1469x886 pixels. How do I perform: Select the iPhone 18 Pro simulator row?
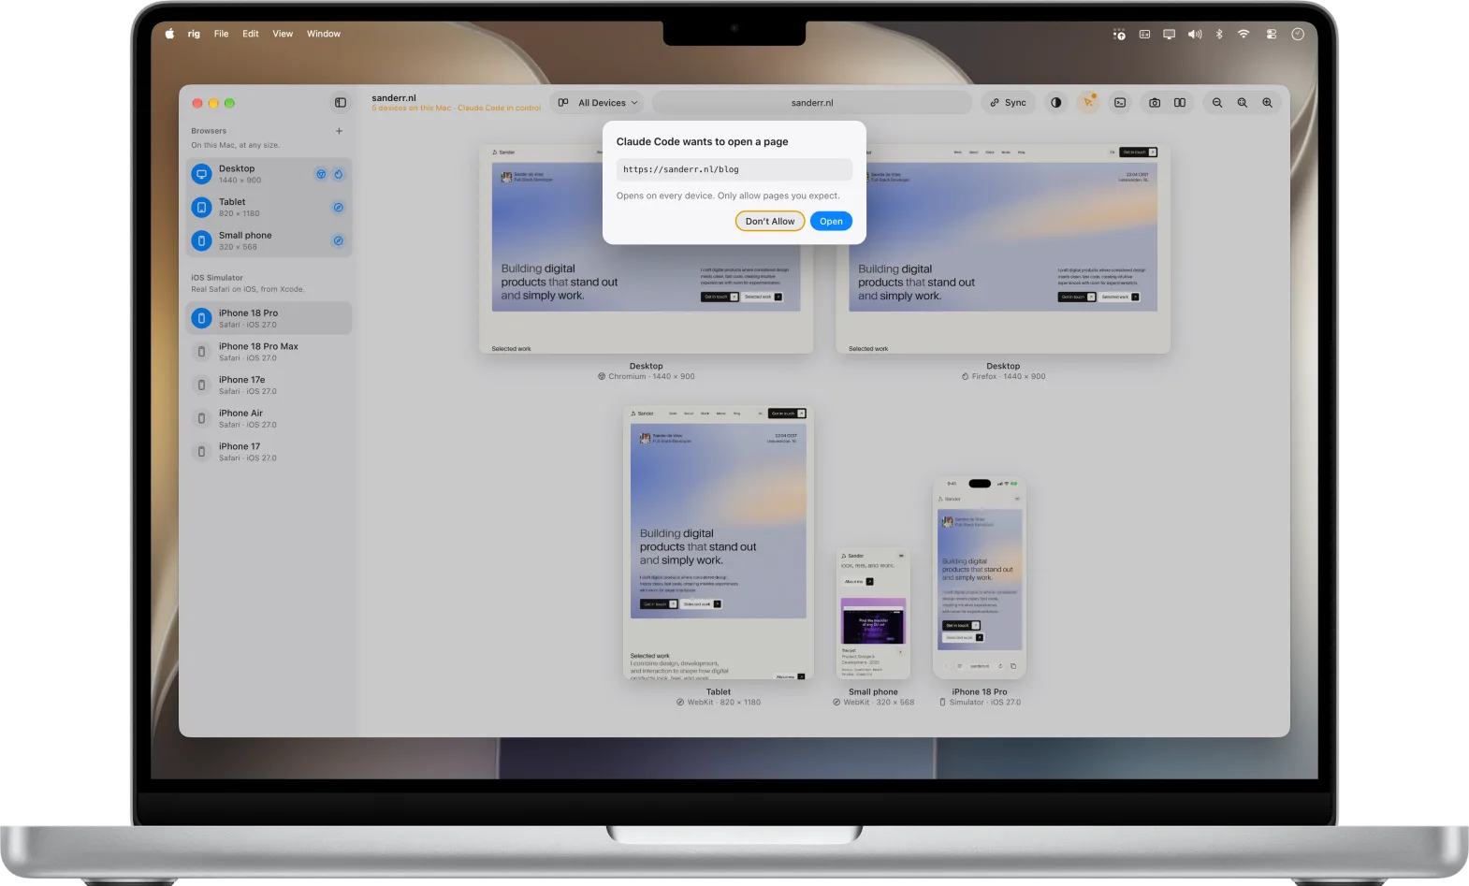pyautogui.click(x=269, y=318)
